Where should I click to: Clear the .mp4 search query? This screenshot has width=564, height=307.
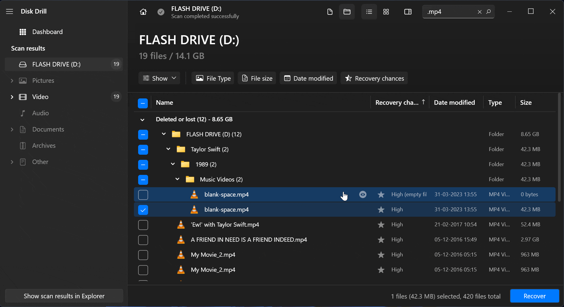pyautogui.click(x=479, y=12)
